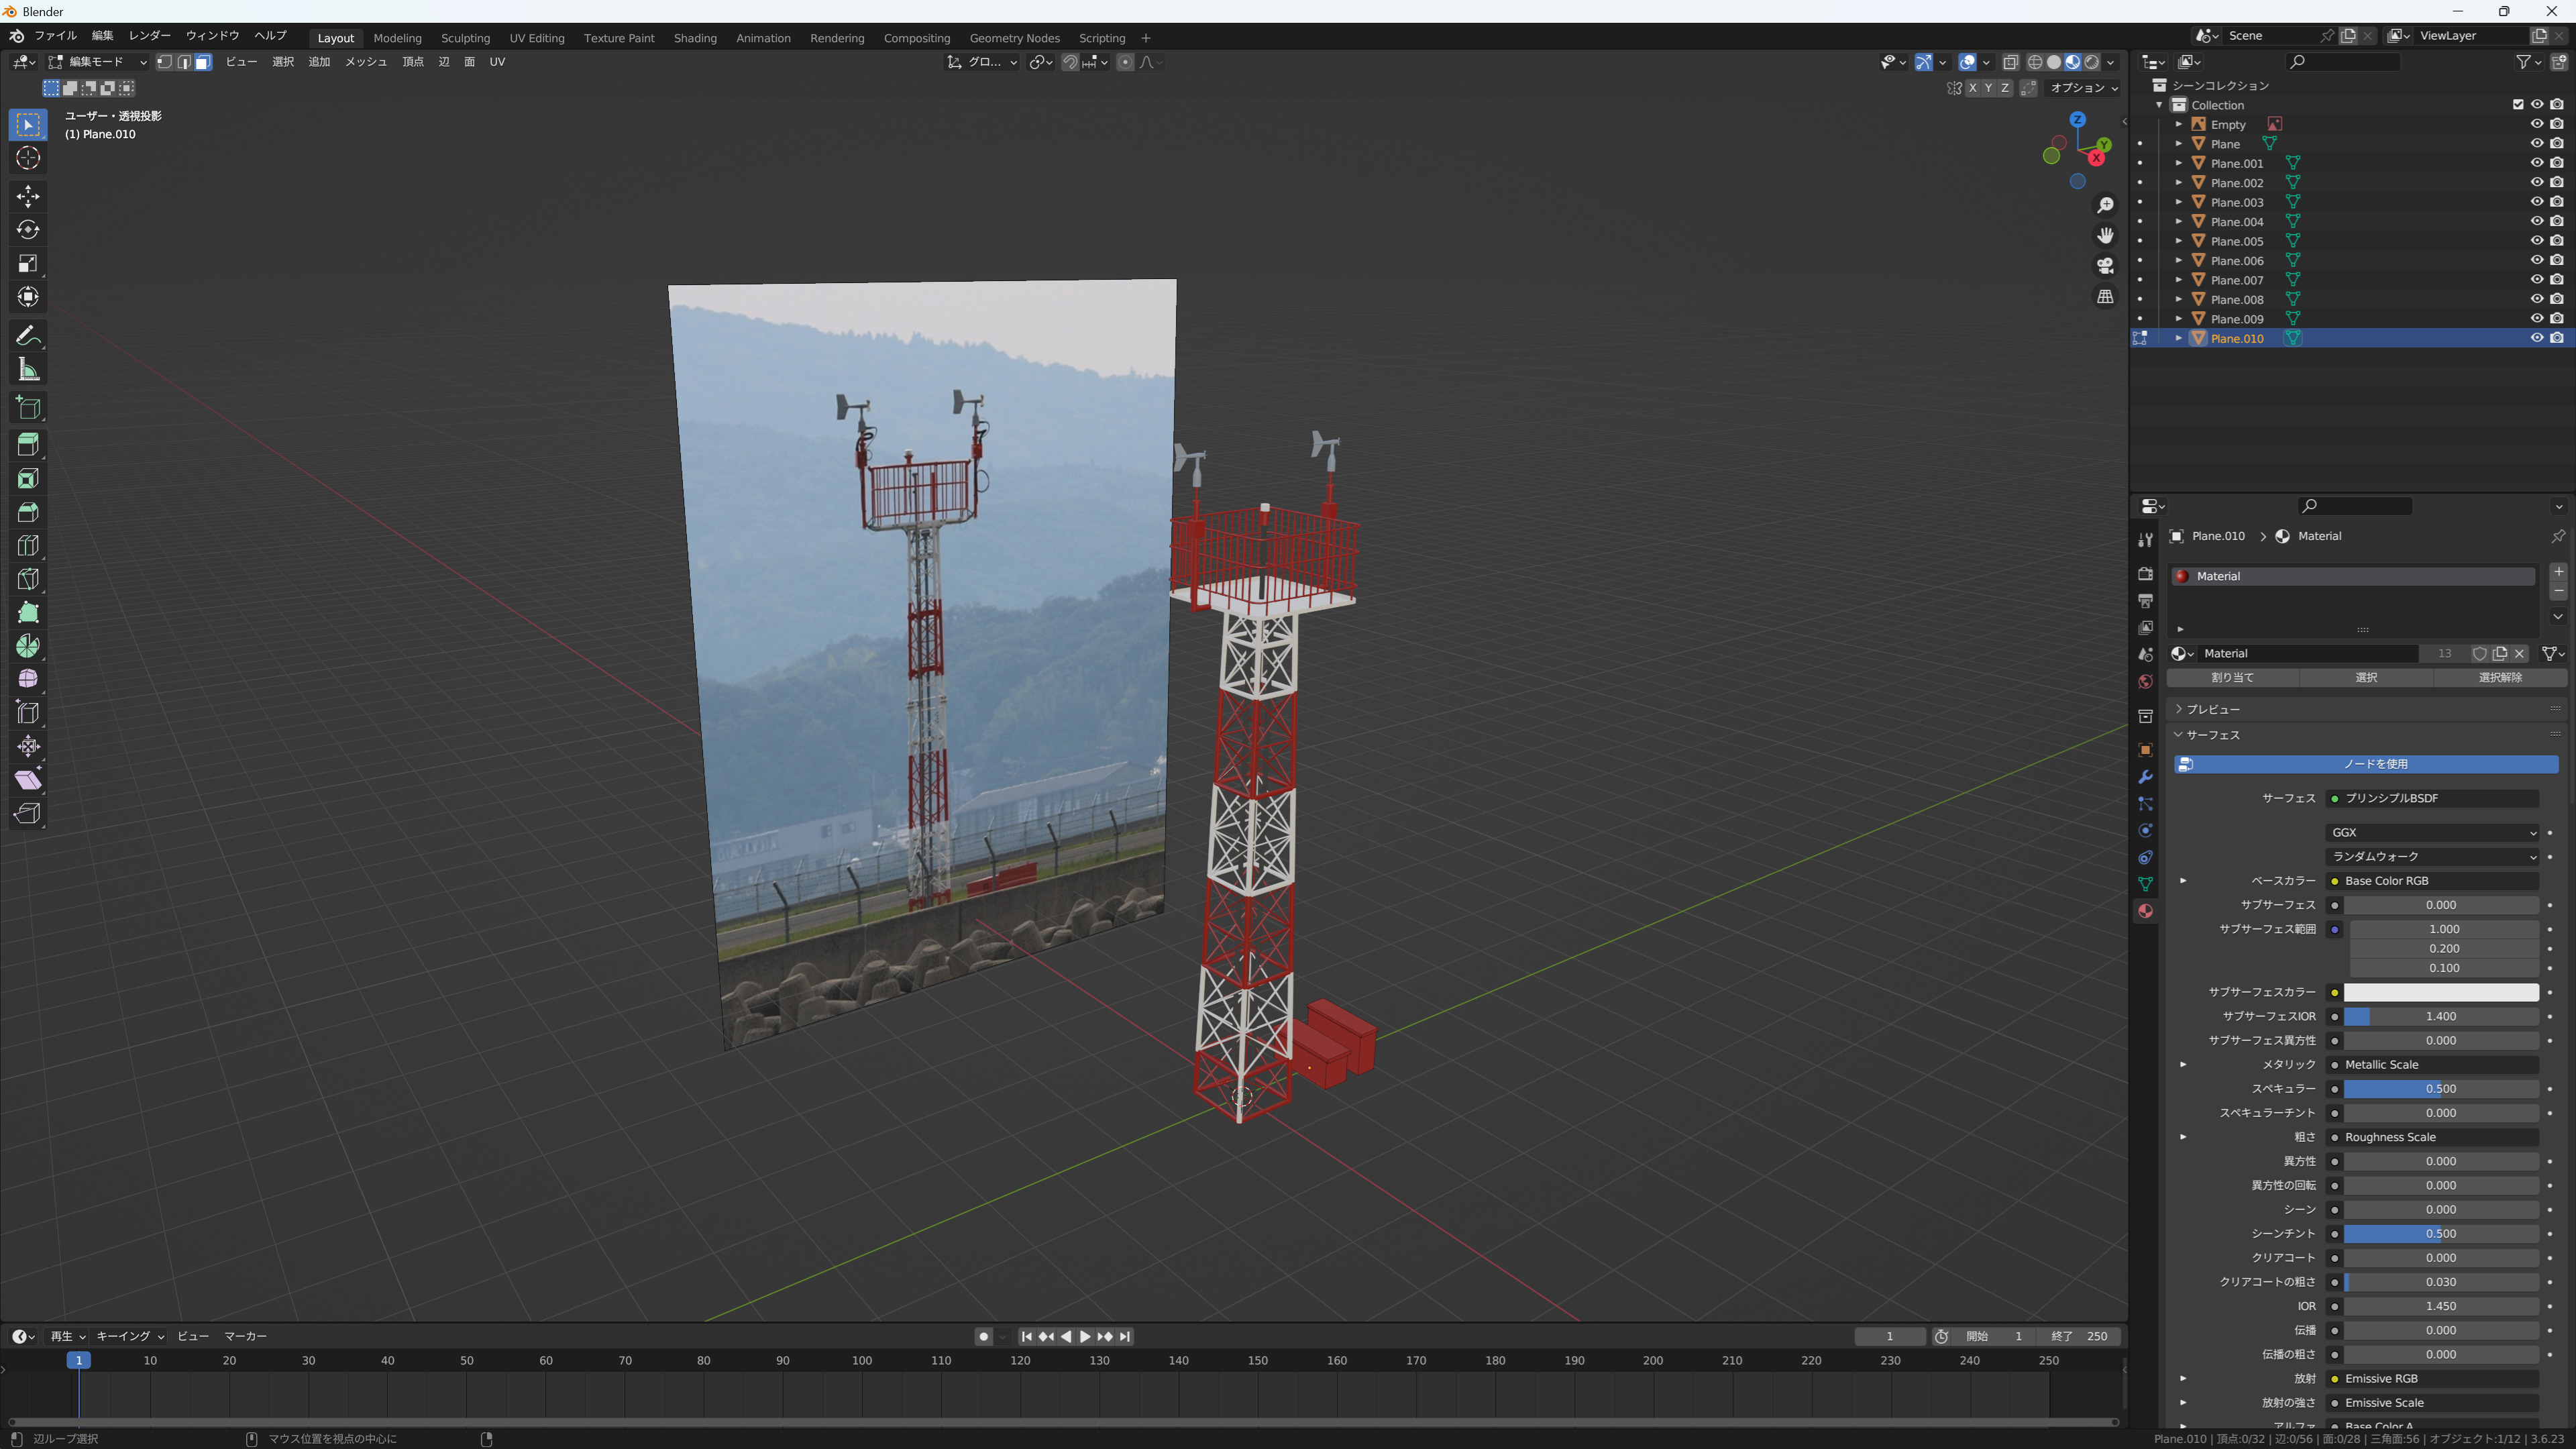Viewport: 2576px width, 1449px height.
Task: Jump to the timeline end frame
Action: 1125,1337
